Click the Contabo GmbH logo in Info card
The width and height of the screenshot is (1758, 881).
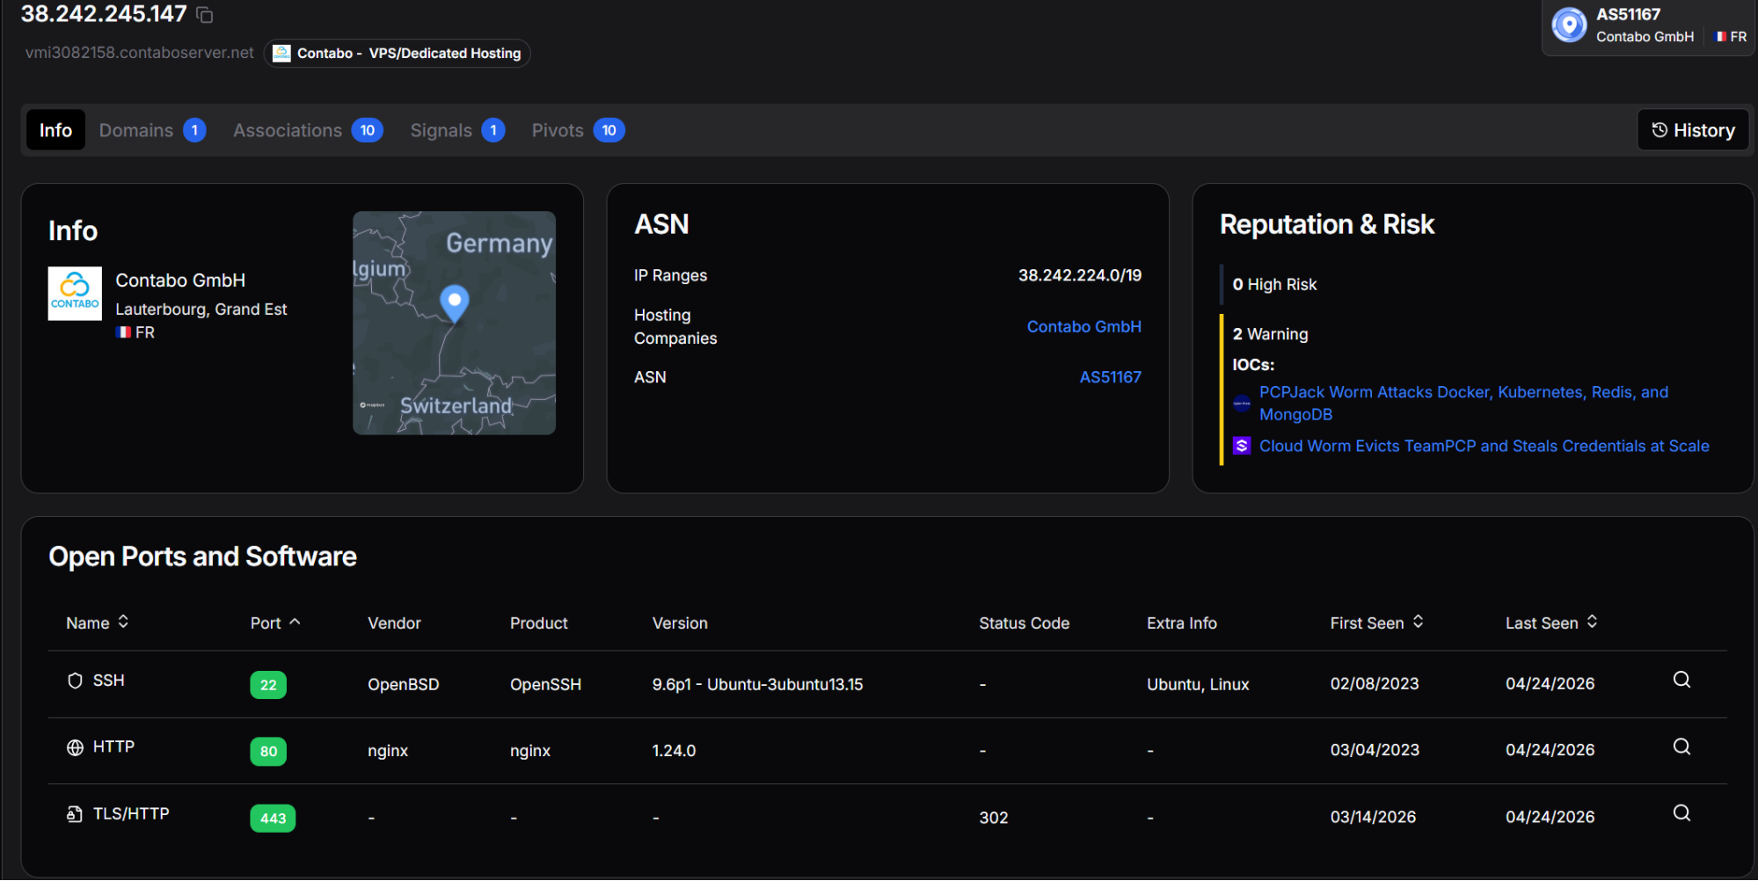75,294
